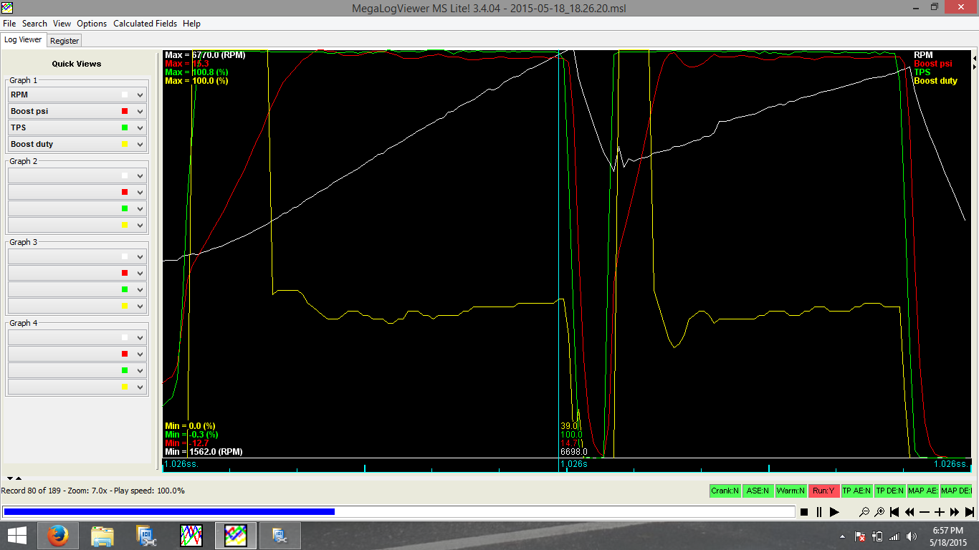Screen dimensions: 979x550
Task: Zoom in with the magnifier plus icon
Action: (879, 512)
